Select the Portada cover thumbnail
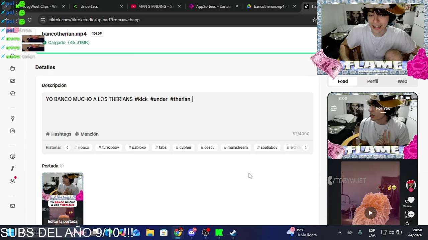This screenshot has height=240, width=428. tap(63, 199)
